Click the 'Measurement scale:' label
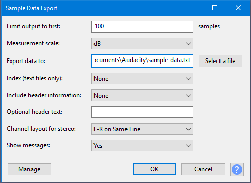Screen dimensions: 251x183 click(33, 43)
